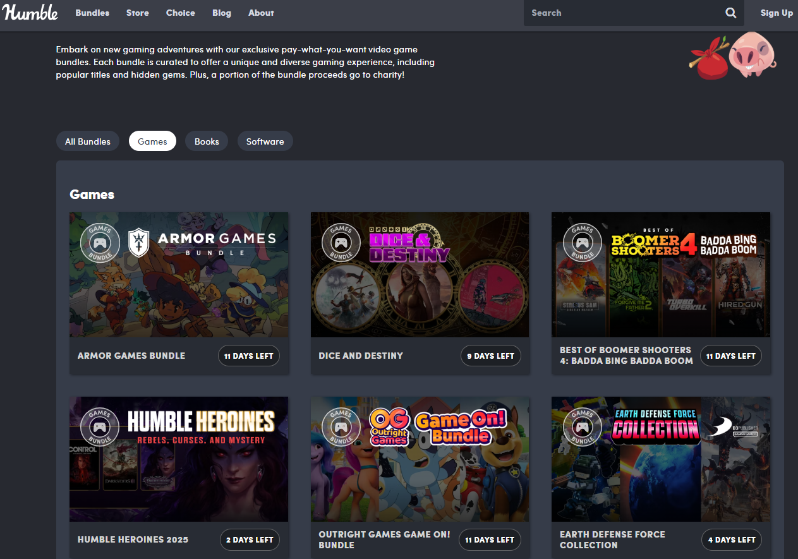Click the OG Outright Games logo
The image size is (798, 559).
(389, 426)
